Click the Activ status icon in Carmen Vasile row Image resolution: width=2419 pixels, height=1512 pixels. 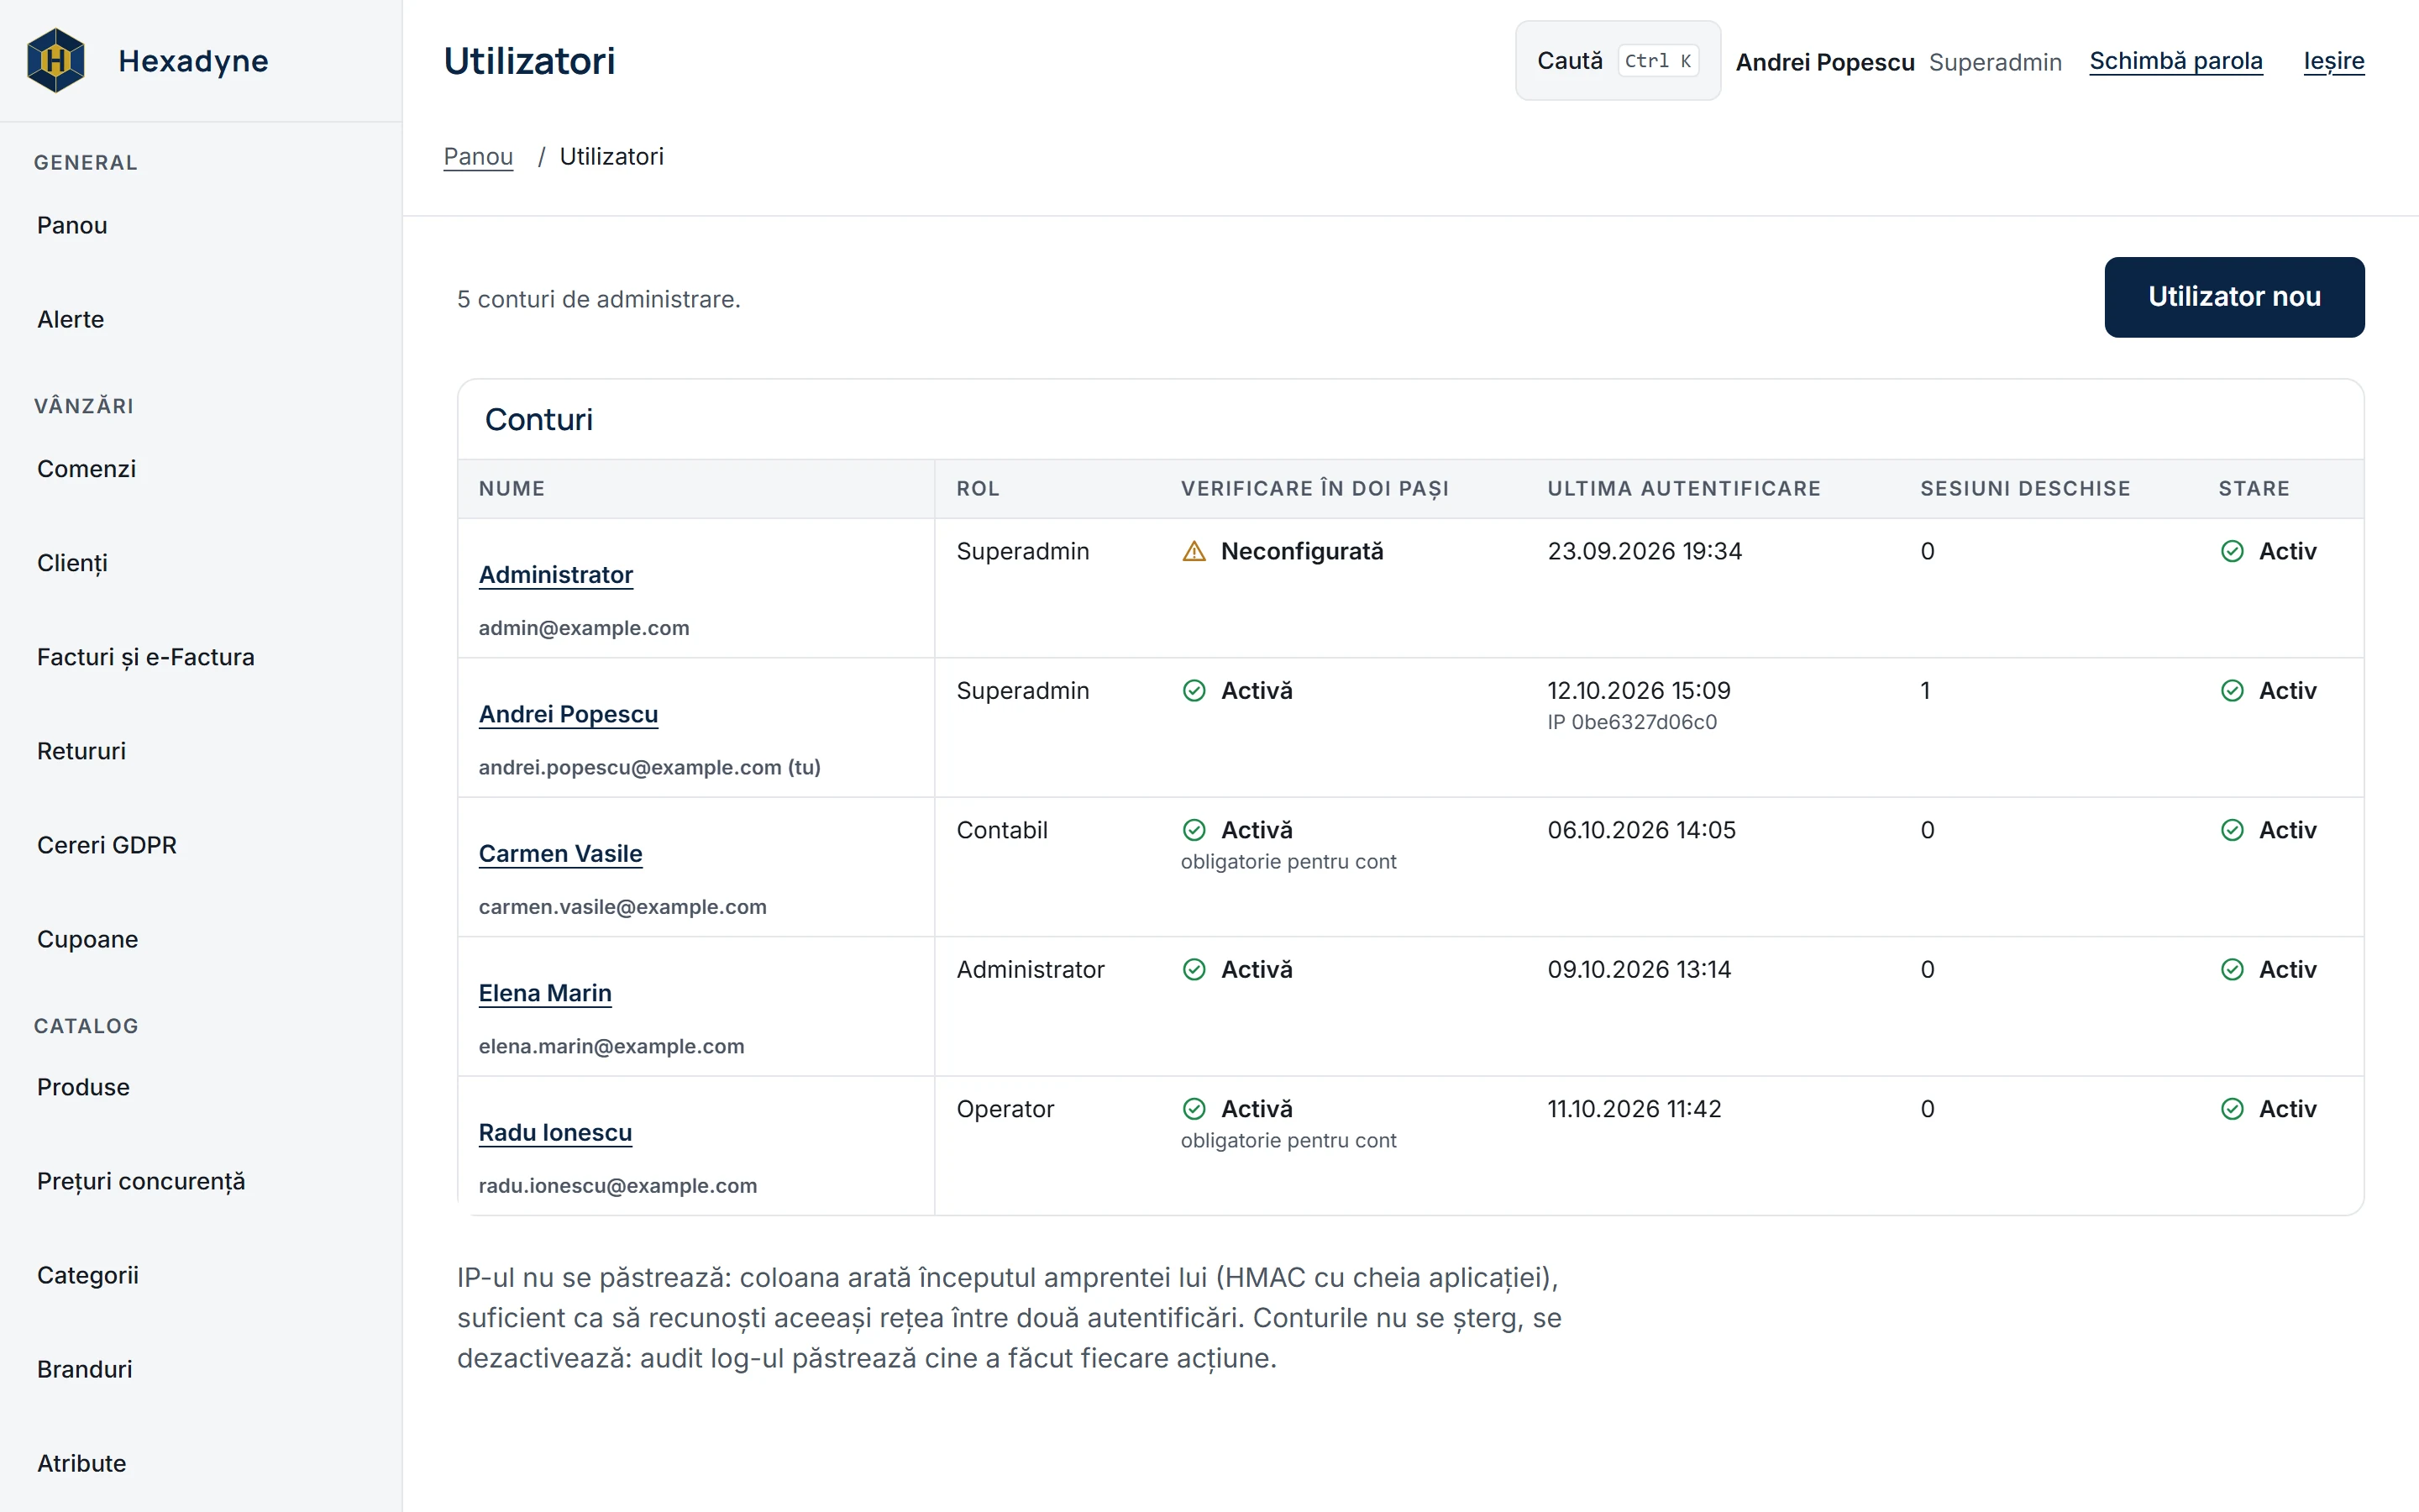coord(2232,830)
